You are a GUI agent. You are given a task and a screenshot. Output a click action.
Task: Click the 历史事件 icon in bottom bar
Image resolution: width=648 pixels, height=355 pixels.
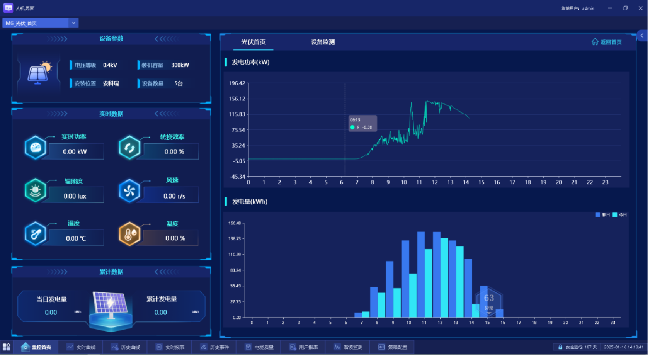click(x=203, y=347)
